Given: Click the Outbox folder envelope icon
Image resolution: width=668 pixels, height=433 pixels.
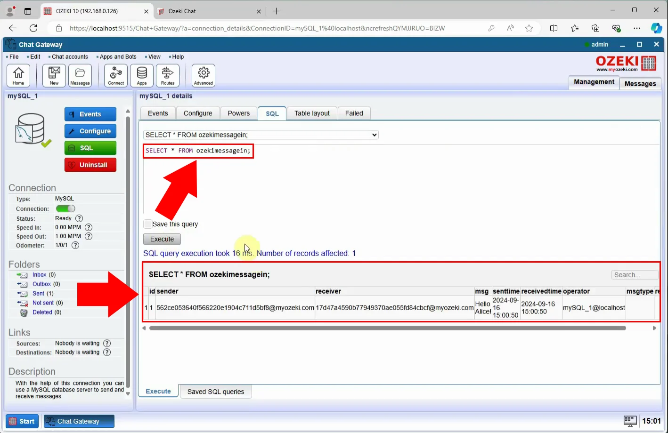Looking at the screenshot, I should (x=22, y=284).
